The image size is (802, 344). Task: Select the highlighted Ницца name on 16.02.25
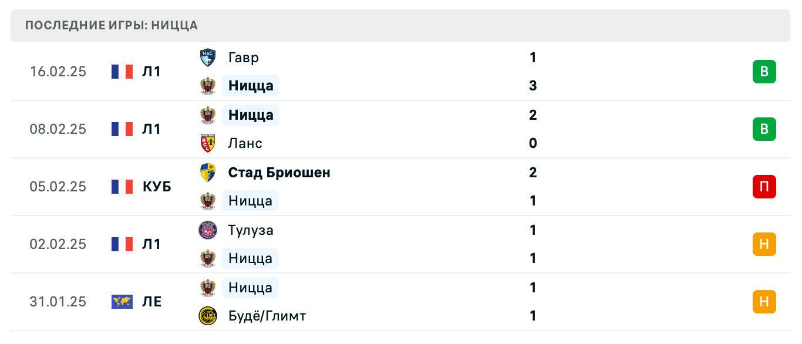click(x=250, y=86)
